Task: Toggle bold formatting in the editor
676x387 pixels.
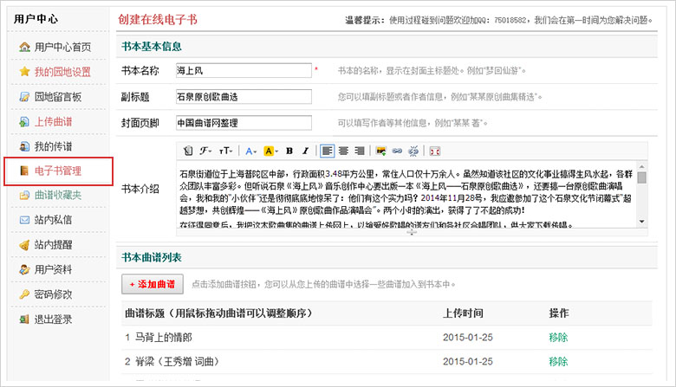Action: click(x=289, y=151)
